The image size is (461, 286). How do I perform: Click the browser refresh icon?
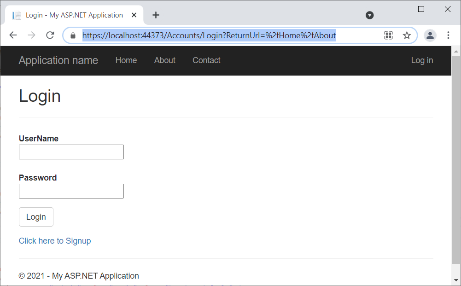pos(50,35)
